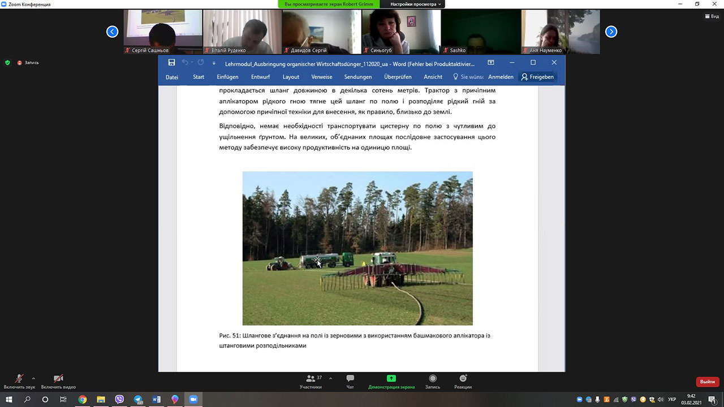The width and height of the screenshot is (724, 407).
Task: Click the green screen share button
Action: point(391,378)
